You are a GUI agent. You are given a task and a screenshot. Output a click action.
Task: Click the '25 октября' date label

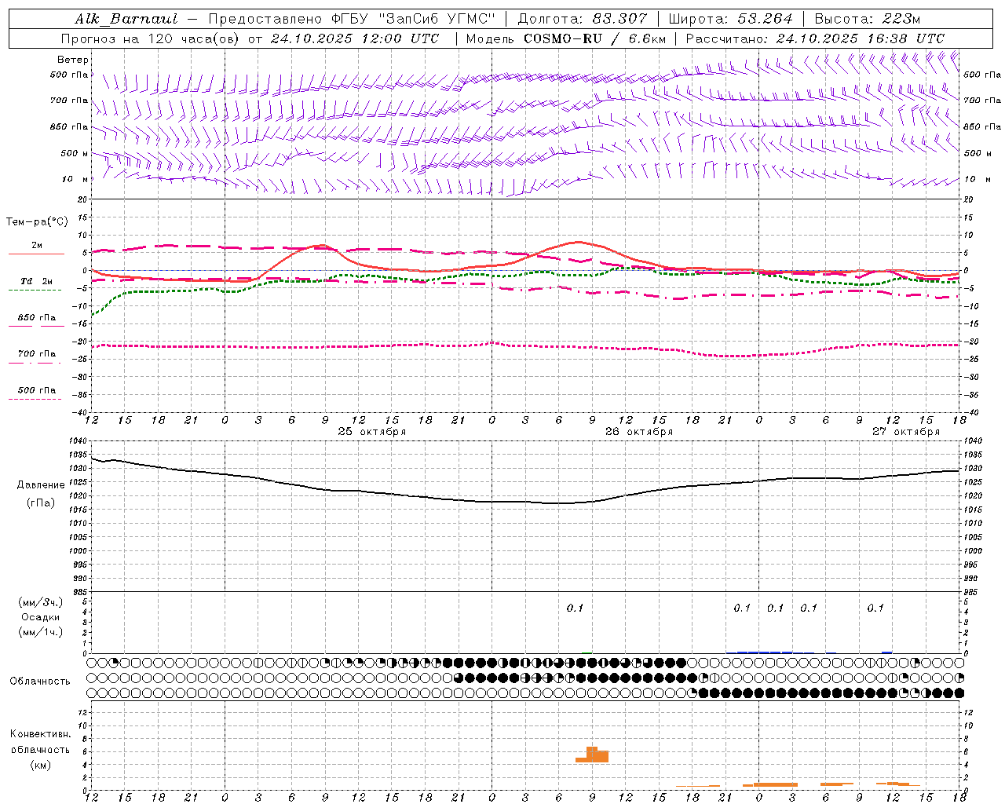coord(372,432)
